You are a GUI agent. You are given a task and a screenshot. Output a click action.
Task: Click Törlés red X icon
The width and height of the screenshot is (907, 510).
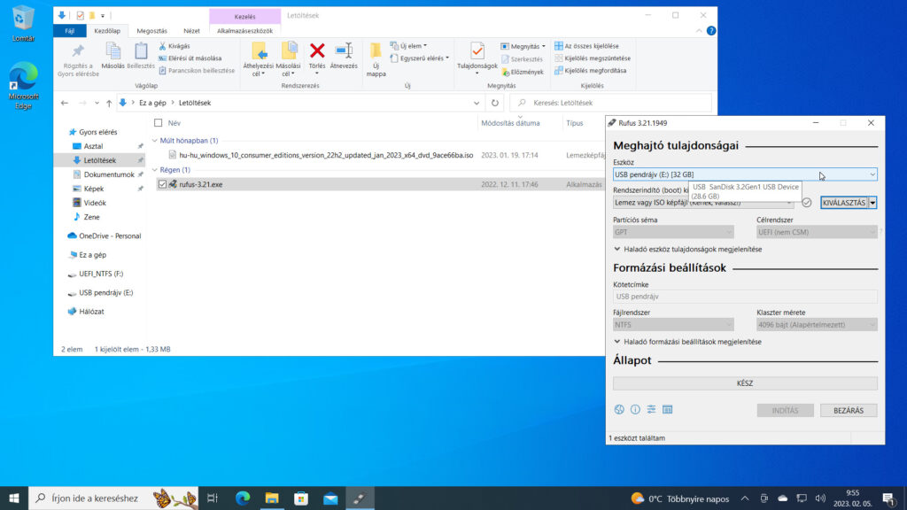(317, 50)
